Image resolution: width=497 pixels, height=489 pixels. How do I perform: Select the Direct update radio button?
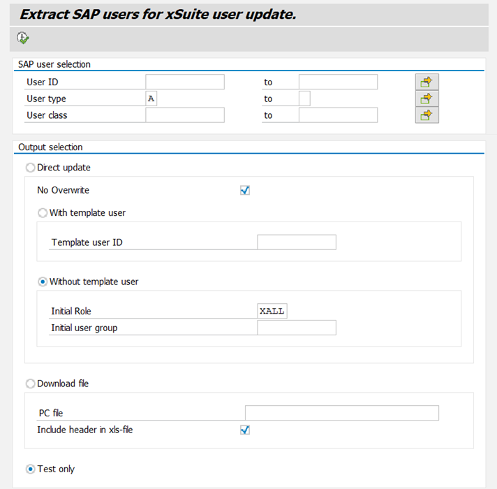[31, 168]
